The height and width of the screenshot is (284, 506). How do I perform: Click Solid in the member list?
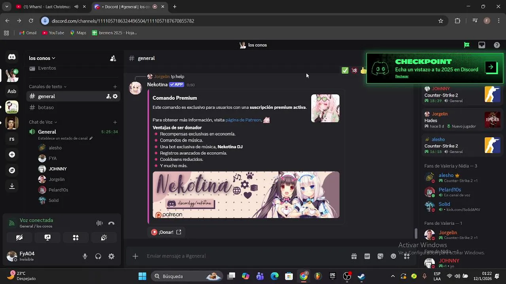[444, 204]
